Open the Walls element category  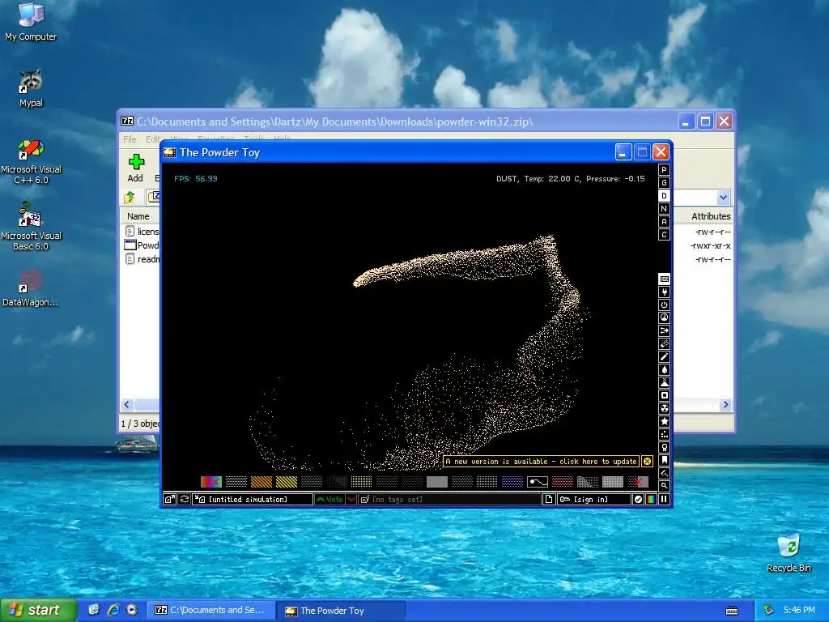[664, 279]
